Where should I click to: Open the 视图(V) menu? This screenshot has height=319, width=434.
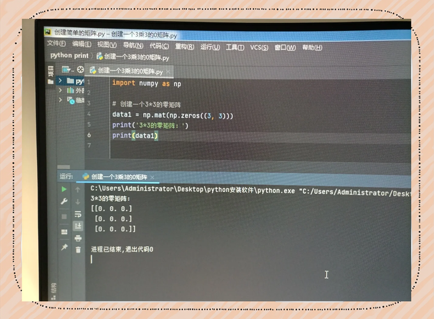[x=107, y=45]
